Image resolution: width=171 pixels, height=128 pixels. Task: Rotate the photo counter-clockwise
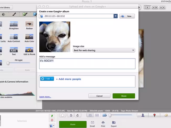71,115
